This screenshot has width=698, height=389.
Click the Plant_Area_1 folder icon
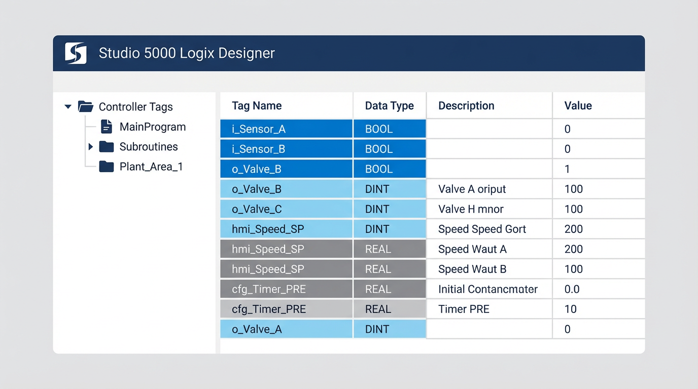(107, 167)
